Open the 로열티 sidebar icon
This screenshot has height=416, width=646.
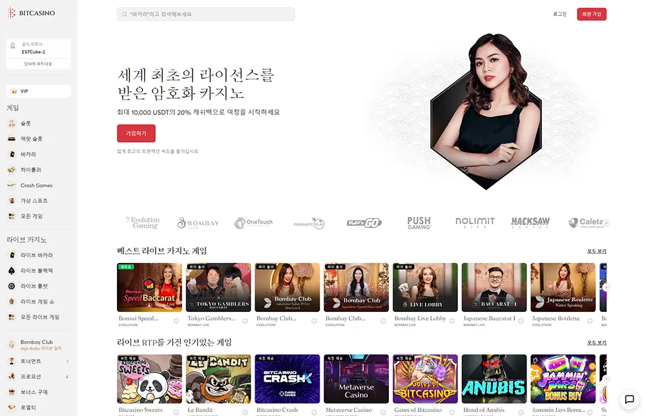coord(12,408)
